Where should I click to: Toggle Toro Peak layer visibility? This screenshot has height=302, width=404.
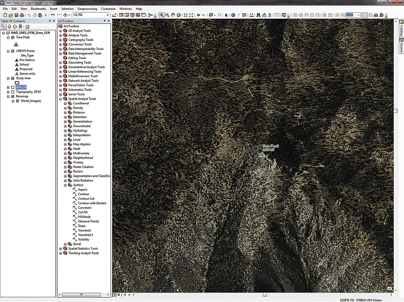(x=13, y=37)
